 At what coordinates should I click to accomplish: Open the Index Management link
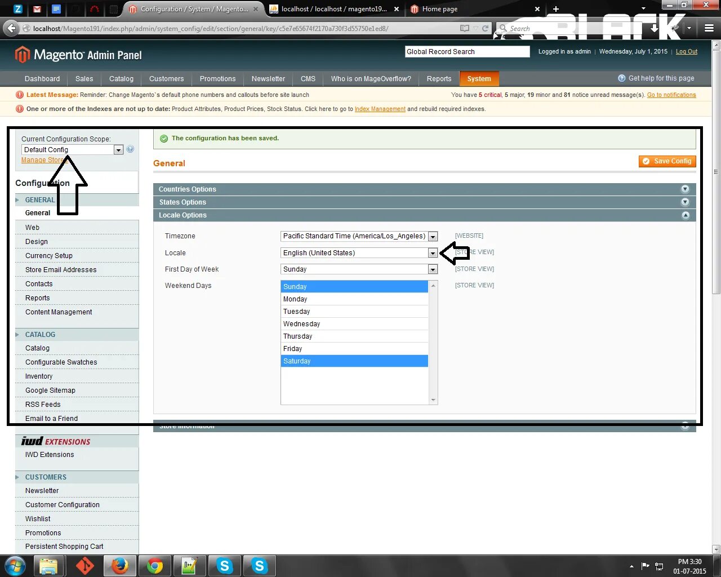pos(380,109)
